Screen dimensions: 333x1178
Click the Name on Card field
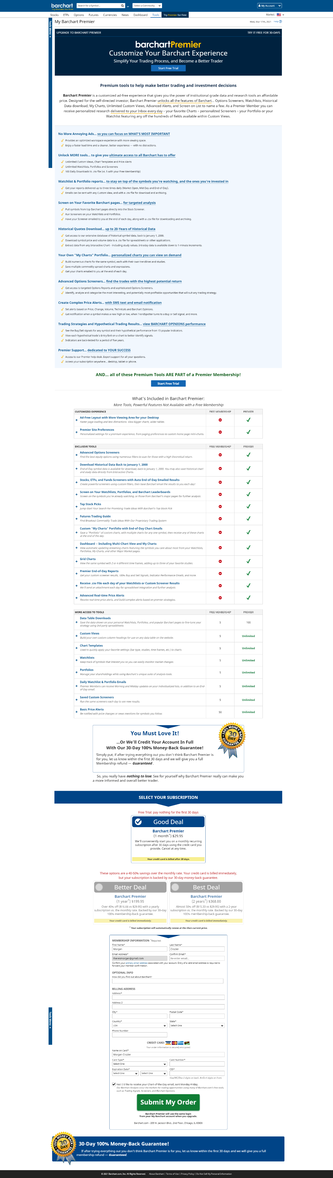tap(168, 1054)
